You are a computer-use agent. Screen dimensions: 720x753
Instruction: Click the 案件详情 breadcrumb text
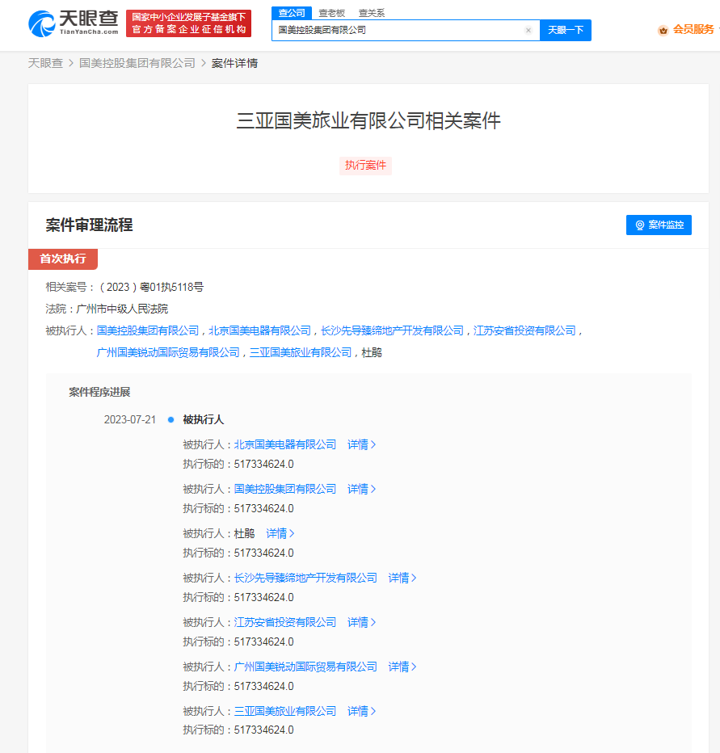[x=235, y=63]
